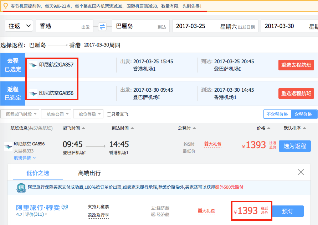Swap departure and arrival cities icon
This screenshot has height=225, width=318.
click(102, 27)
